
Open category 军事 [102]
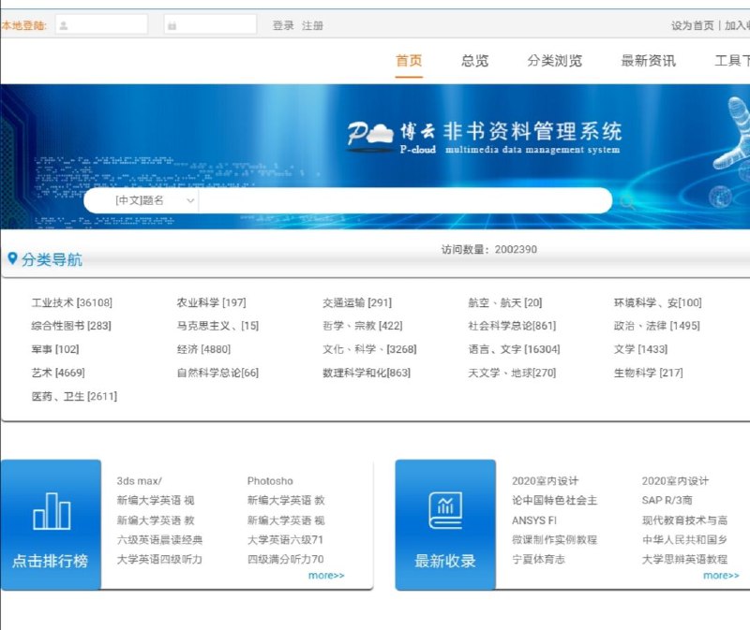tap(55, 349)
